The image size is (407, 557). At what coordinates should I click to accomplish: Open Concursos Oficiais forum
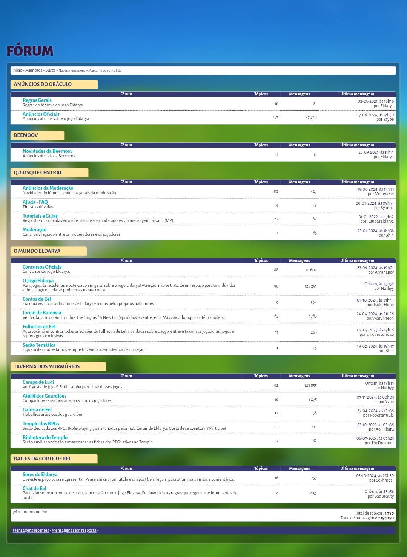click(42, 267)
